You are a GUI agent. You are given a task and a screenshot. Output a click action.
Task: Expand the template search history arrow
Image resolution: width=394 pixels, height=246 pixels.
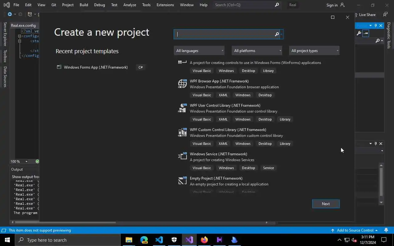click(281, 34)
